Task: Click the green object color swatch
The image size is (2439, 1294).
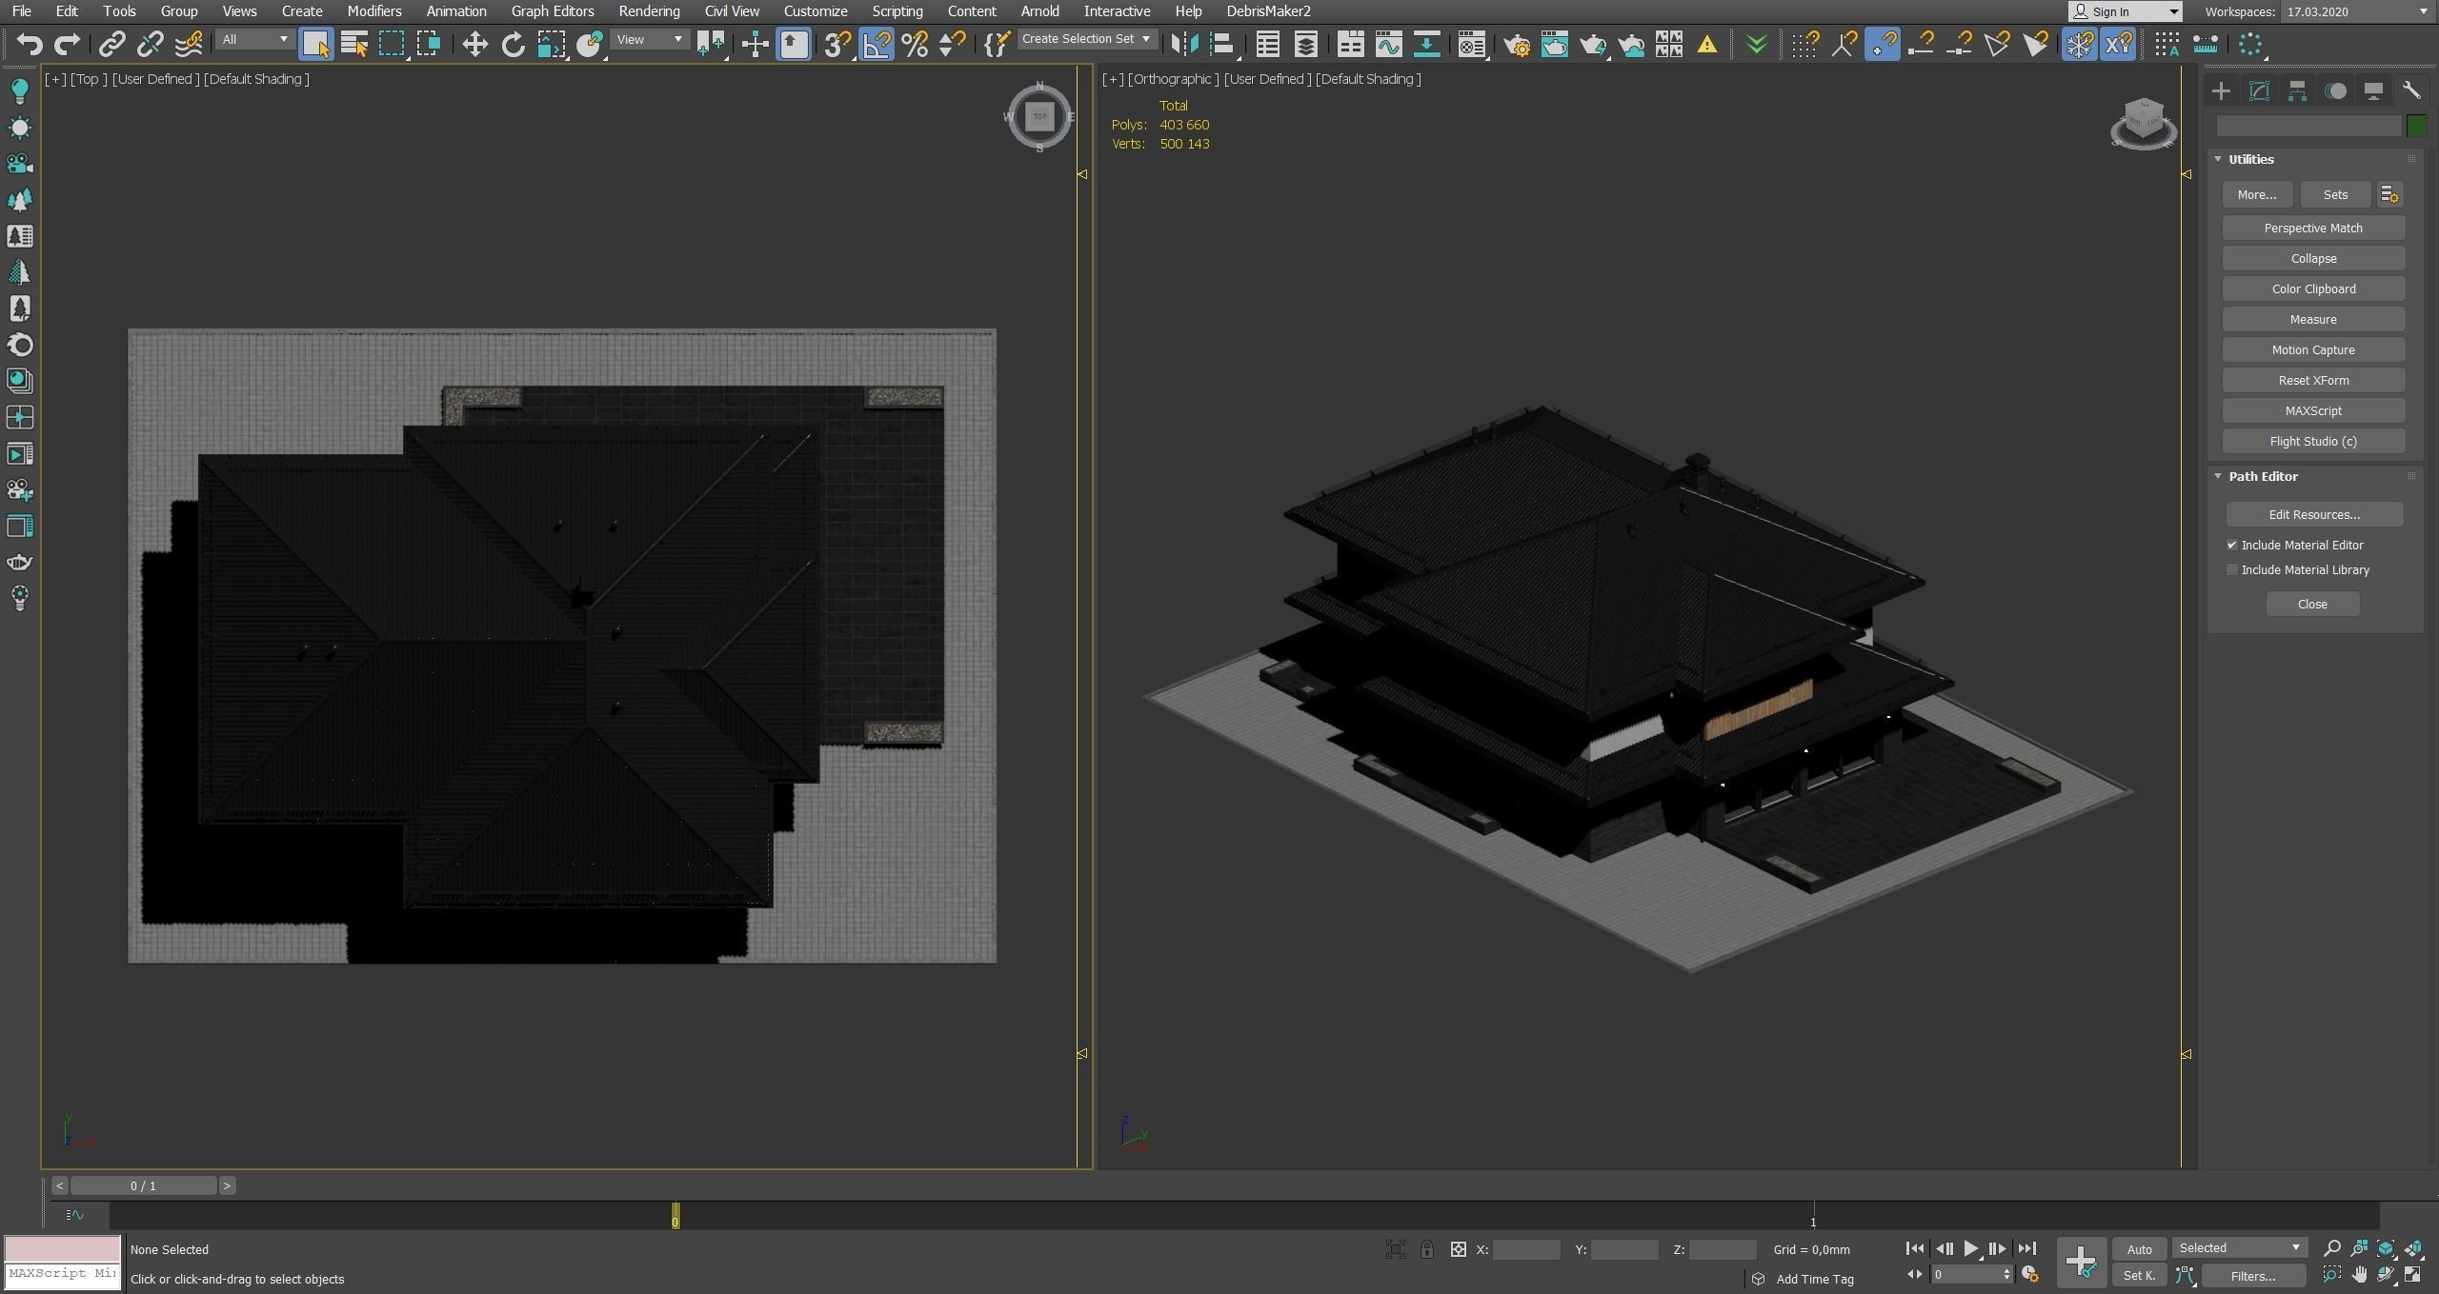Action: pyautogui.click(x=2417, y=126)
